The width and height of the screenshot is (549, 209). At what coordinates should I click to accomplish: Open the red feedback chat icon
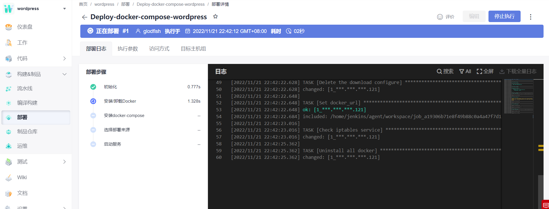pyautogui.click(x=546, y=205)
